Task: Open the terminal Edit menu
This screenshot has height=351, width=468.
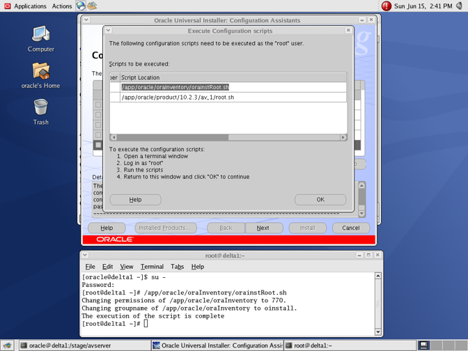Action: (107, 267)
